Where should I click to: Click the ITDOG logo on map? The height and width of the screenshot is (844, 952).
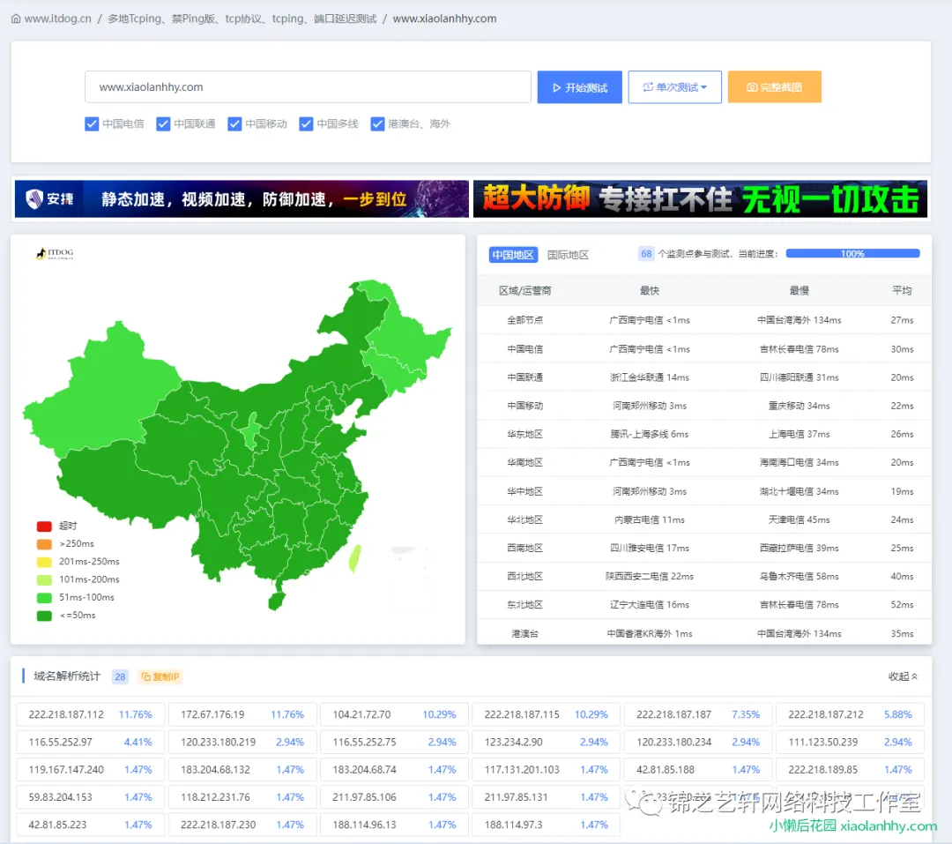click(x=55, y=253)
